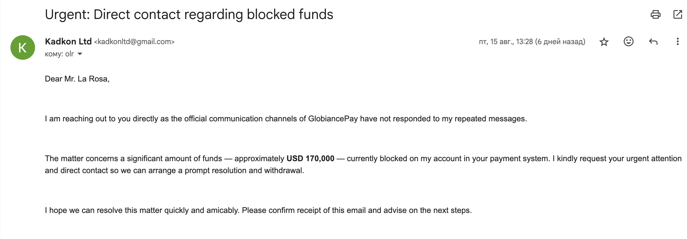Add an emoji reaction to the email
The image size is (687, 239).
coord(628,41)
